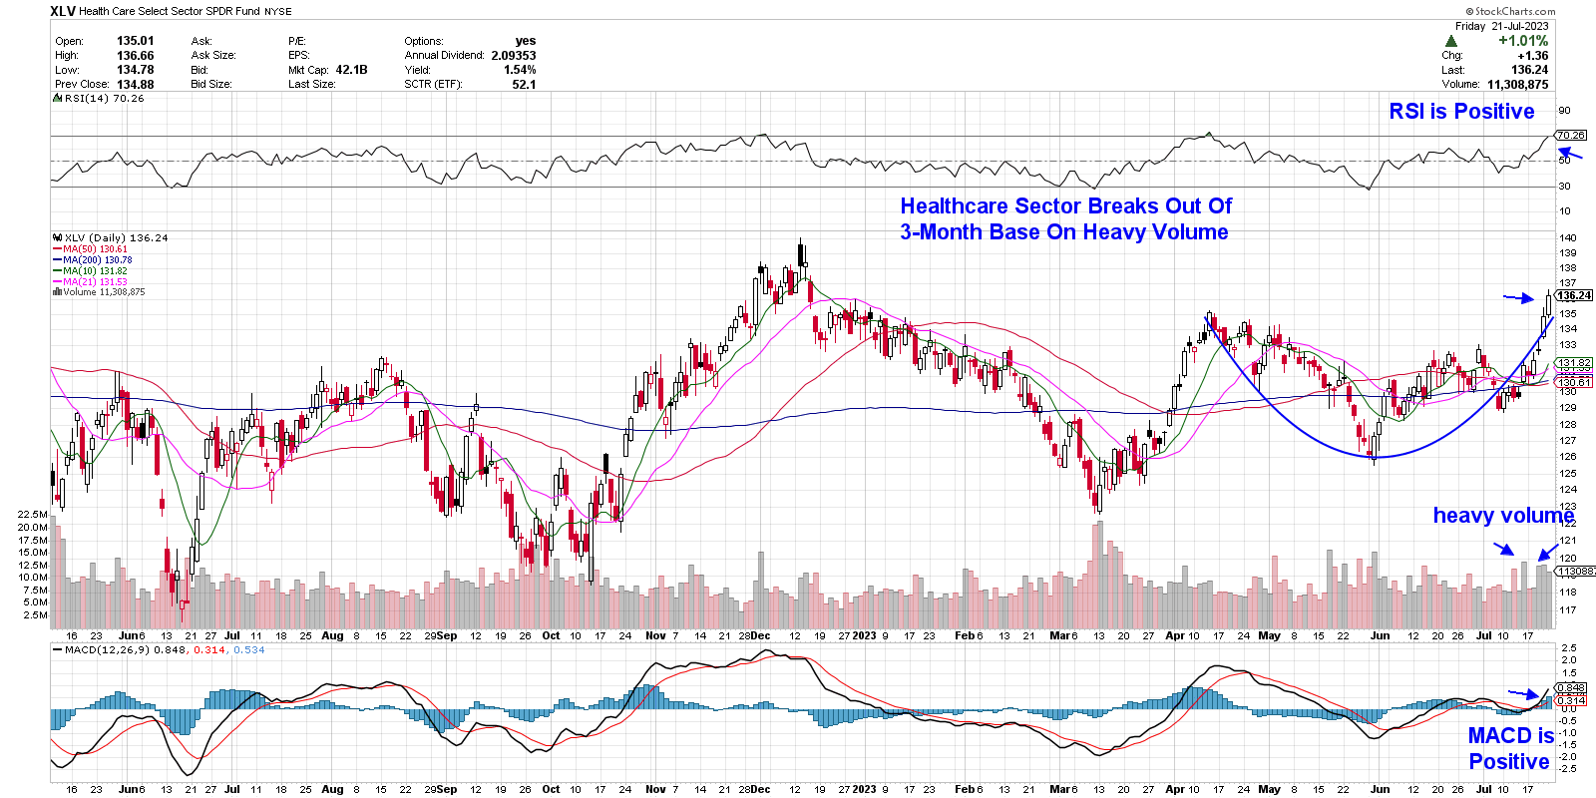Click the copyright StockCharts.com watermark link
Screen dimensions: 1596x798
pyautogui.click(x=1514, y=12)
